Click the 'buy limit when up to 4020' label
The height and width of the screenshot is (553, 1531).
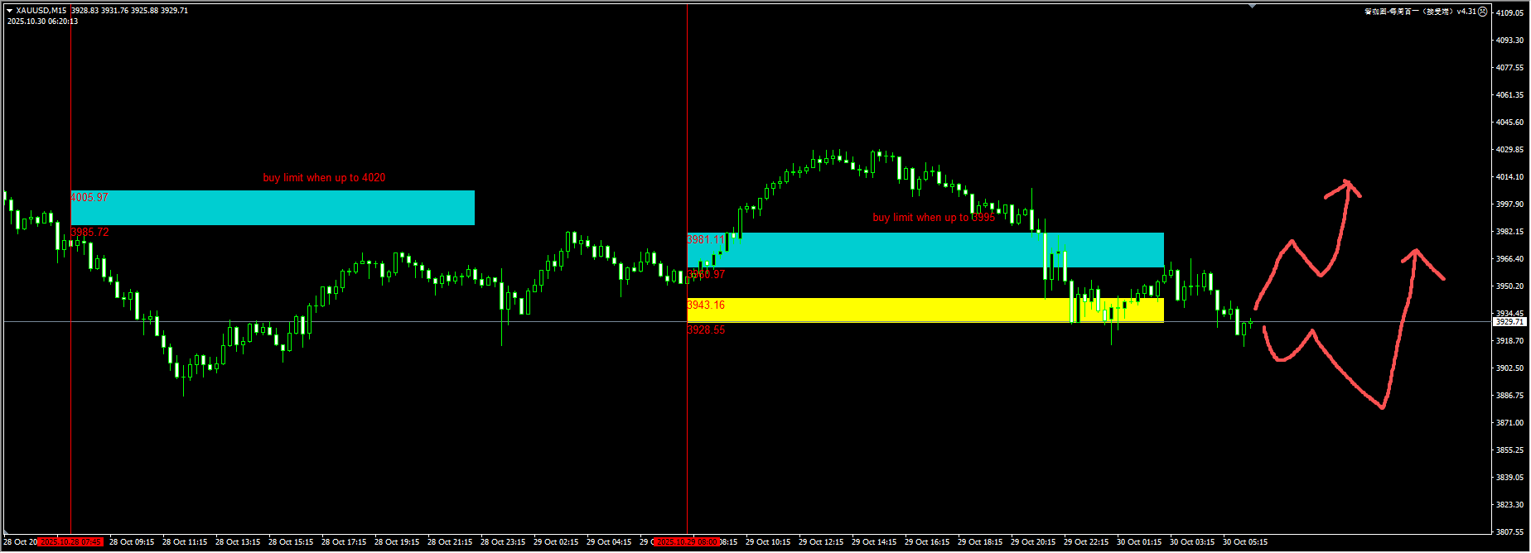point(324,178)
